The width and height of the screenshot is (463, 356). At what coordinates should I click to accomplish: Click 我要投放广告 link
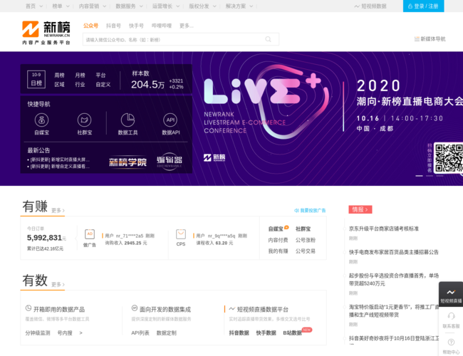click(x=310, y=211)
